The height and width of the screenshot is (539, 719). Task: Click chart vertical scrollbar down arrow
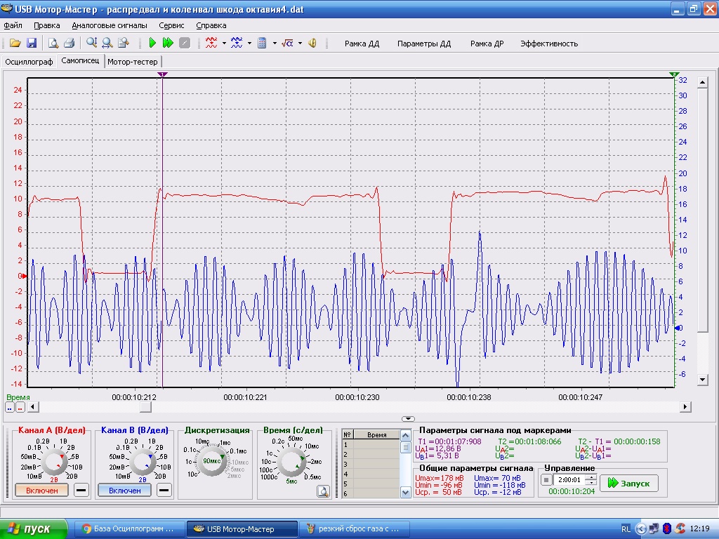(x=702, y=380)
